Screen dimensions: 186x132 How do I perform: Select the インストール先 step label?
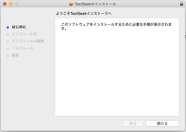tap(24, 34)
